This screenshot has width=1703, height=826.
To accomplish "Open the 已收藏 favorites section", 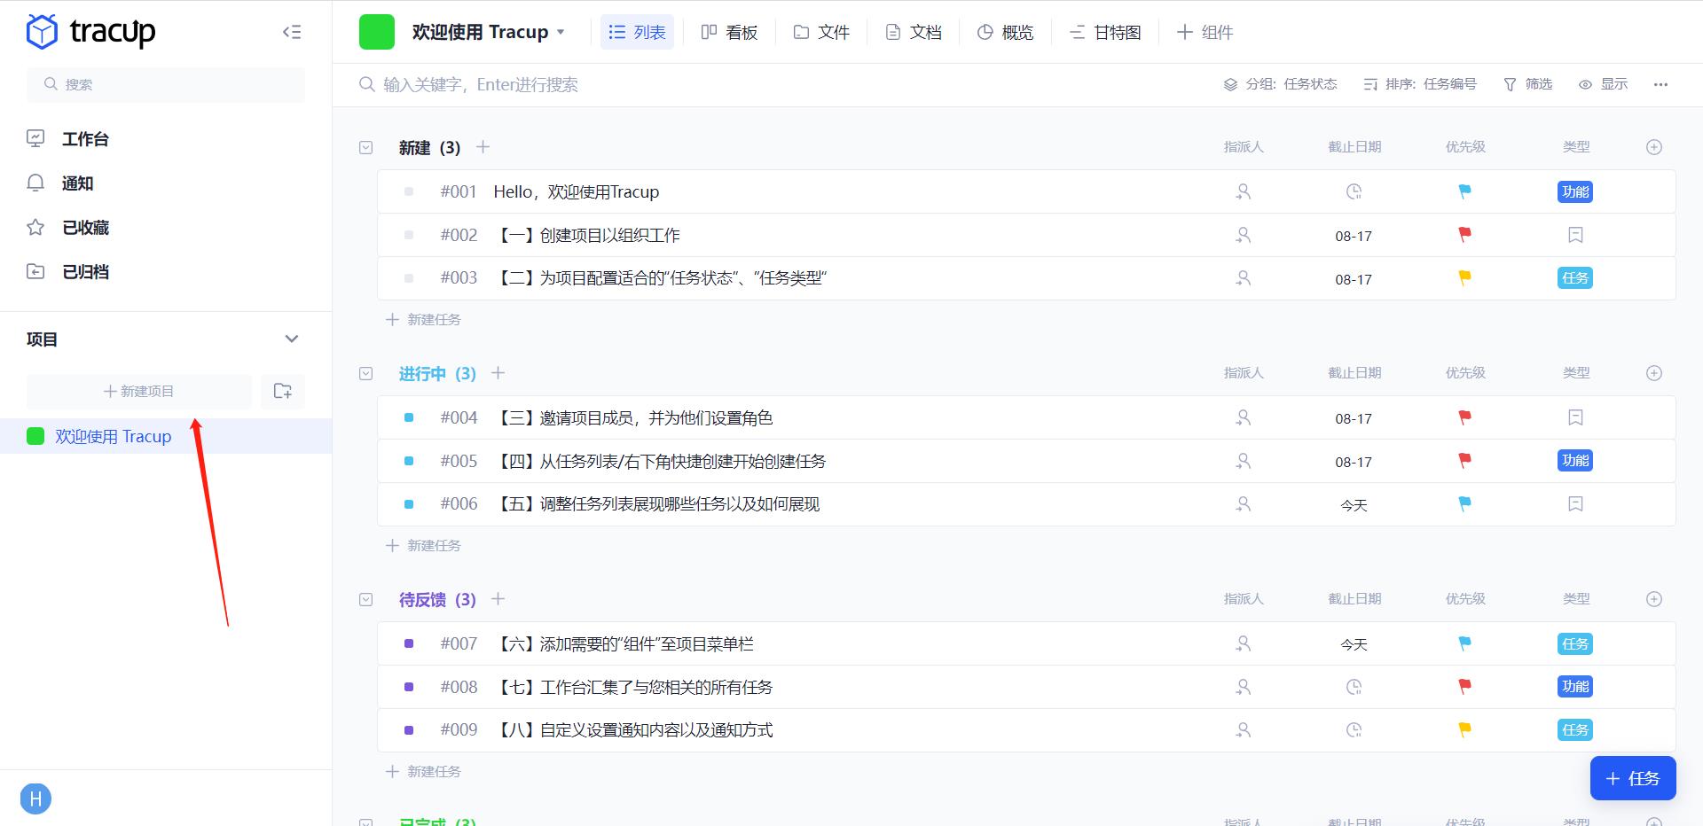I will pyautogui.click(x=85, y=228).
